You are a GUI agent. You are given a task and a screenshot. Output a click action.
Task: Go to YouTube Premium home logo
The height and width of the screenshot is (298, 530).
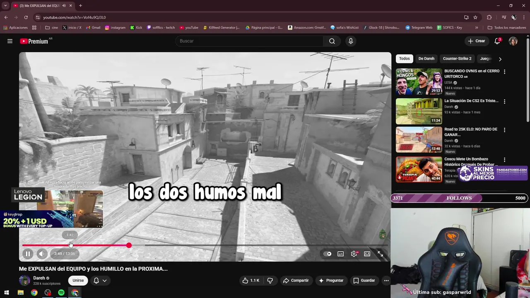click(x=34, y=41)
